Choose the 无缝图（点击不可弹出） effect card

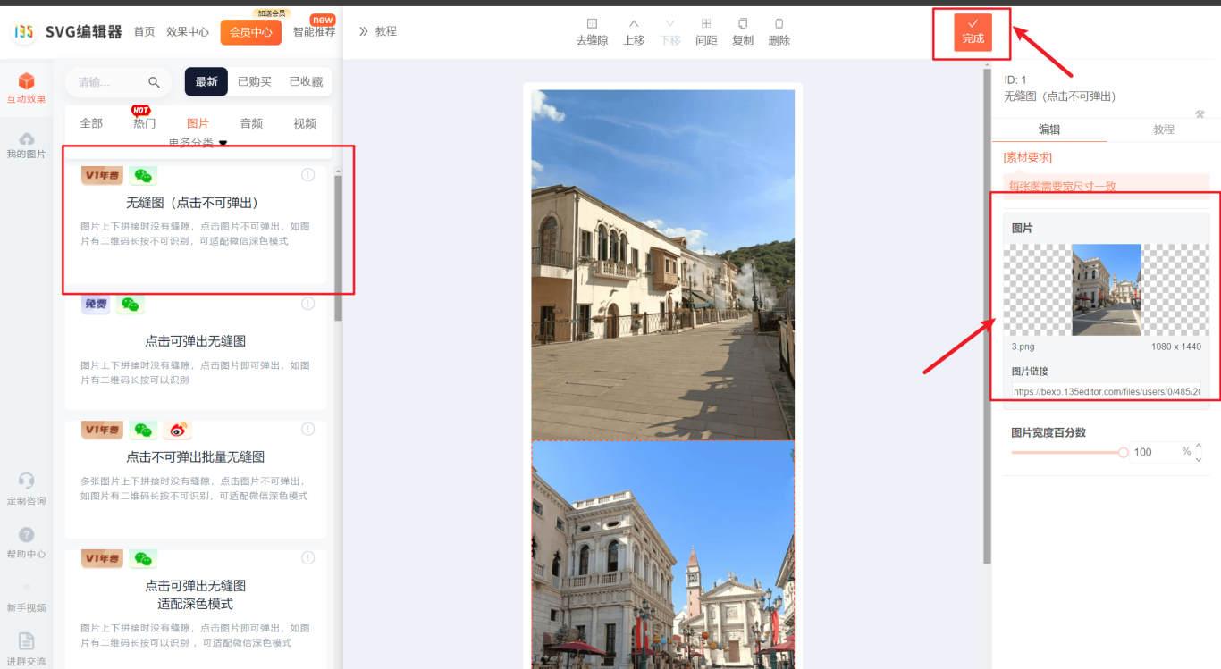pos(195,223)
